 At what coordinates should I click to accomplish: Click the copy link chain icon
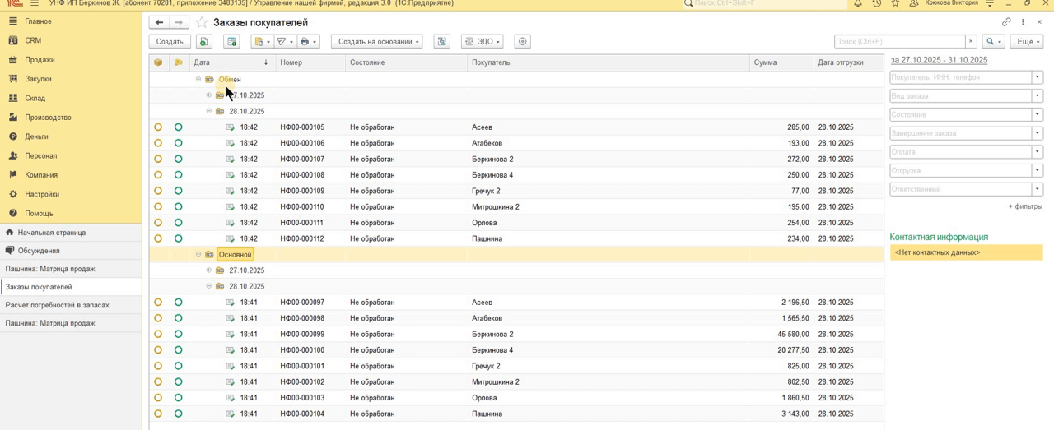point(1006,22)
